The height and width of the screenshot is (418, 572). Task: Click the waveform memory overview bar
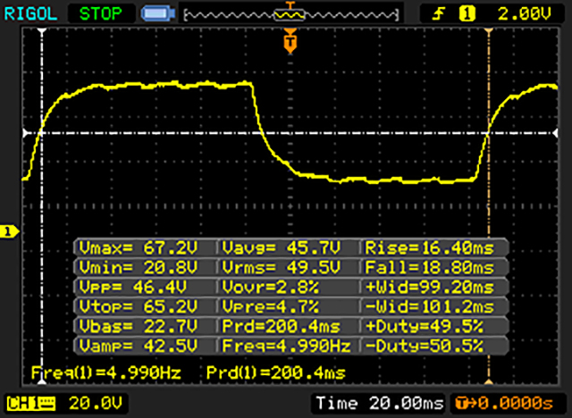pyautogui.click(x=288, y=13)
